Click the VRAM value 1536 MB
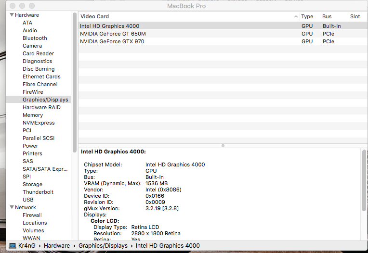 pyautogui.click(x=157, y=183)
